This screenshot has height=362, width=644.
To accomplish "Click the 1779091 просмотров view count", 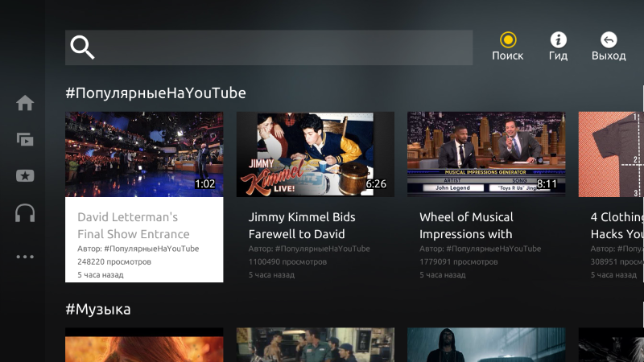I will (458, 262).
